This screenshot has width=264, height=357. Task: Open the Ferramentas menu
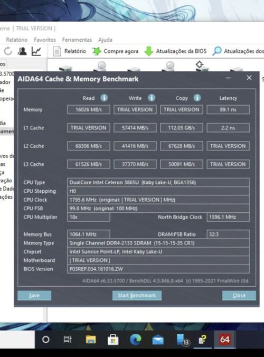(77, 40)
